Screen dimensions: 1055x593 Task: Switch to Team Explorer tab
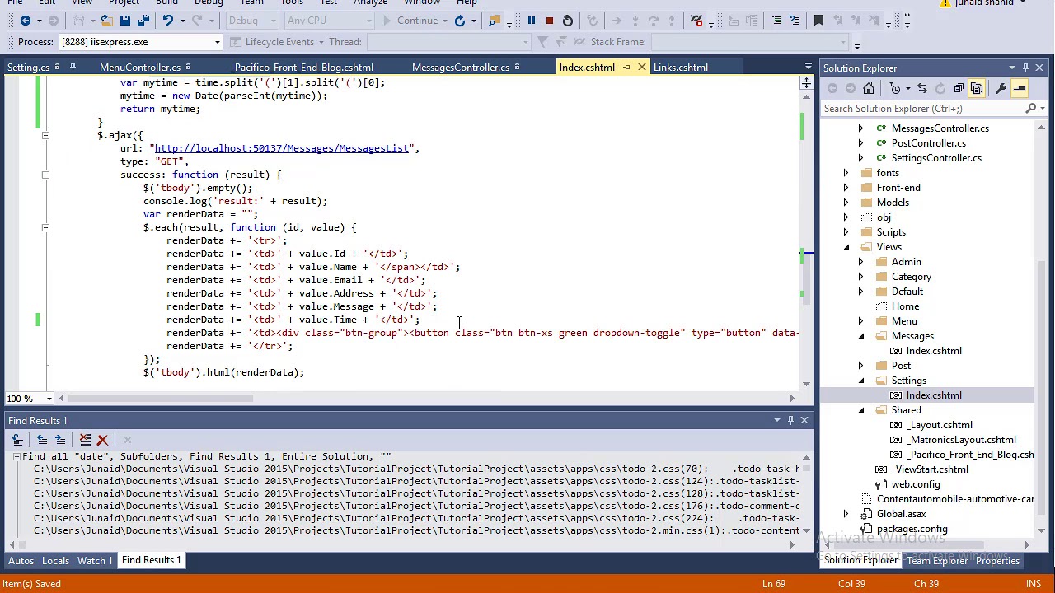[x=937, y=561]
